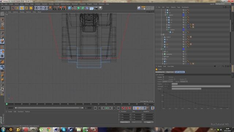Open the Cameras menu in viewport
The image size is (234, 132).
point(15,12)
